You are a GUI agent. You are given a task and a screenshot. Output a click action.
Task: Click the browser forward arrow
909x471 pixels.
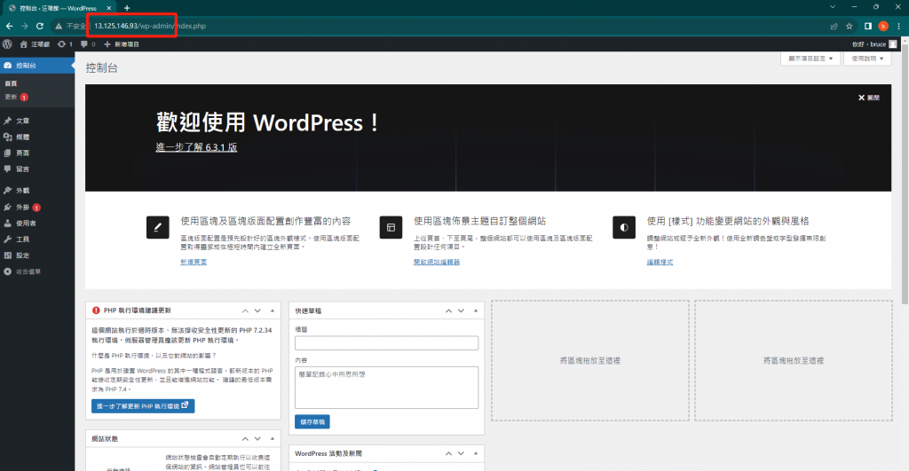point(24,26)
